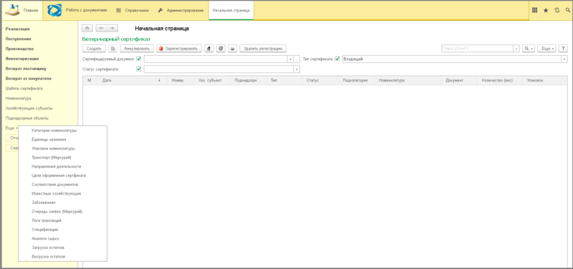Click the copy document icon beside Создать
This screenshot has width=573, height=269.
[113, 48]
